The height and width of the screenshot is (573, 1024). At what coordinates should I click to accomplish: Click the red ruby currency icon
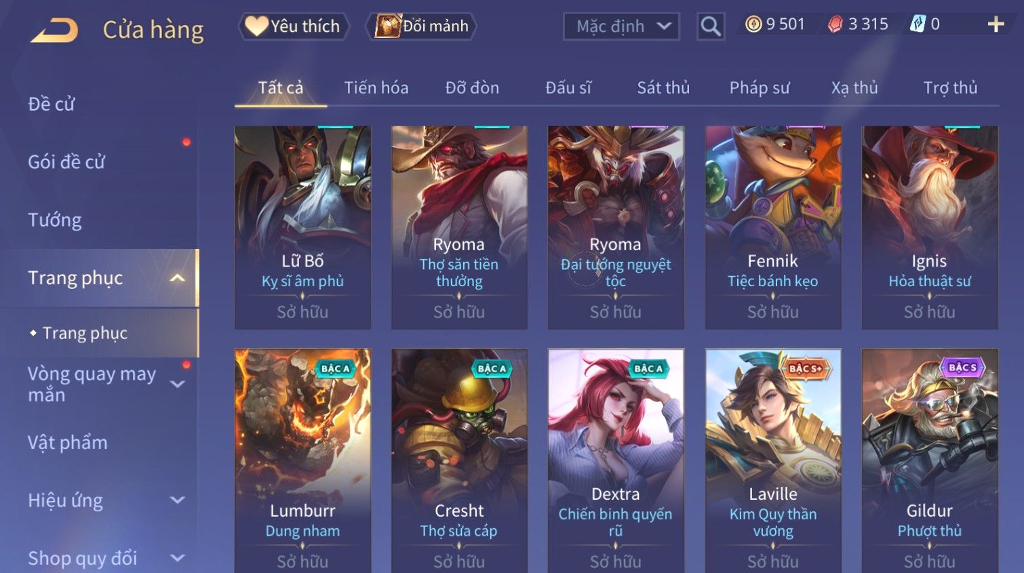click(x=835, y=24)
